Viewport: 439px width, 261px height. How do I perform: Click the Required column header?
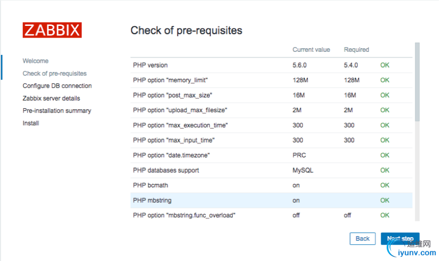[356, 50]
